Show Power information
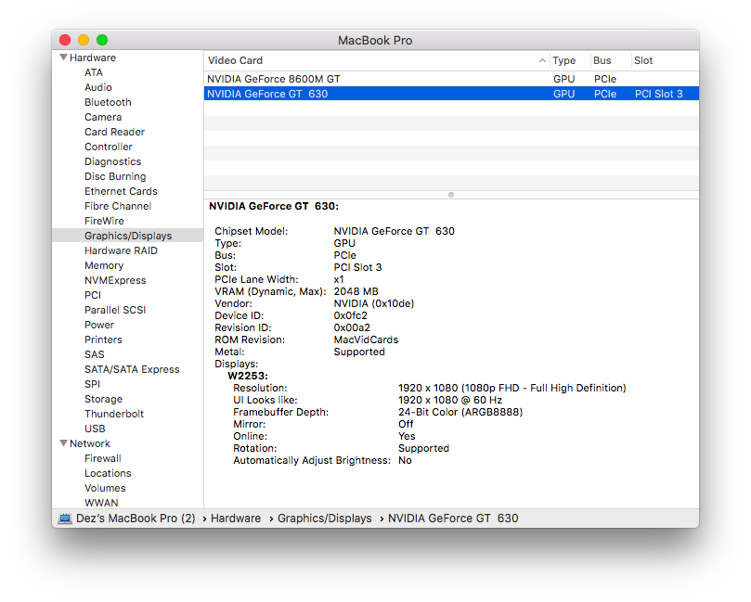751x602 pixels. 99,325
